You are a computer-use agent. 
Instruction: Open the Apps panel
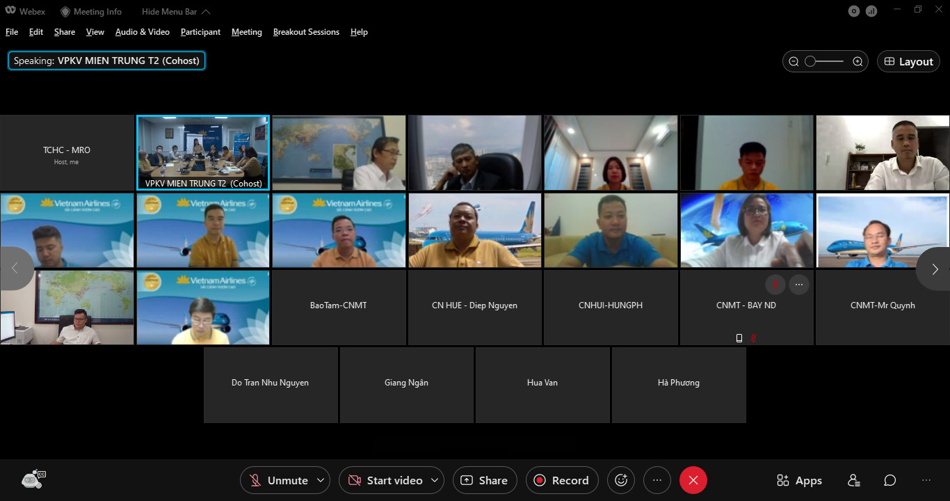800,480
